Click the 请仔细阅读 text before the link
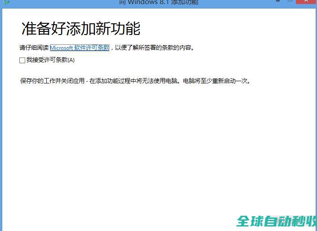The image size is (317, 231). tap(34, 48)
